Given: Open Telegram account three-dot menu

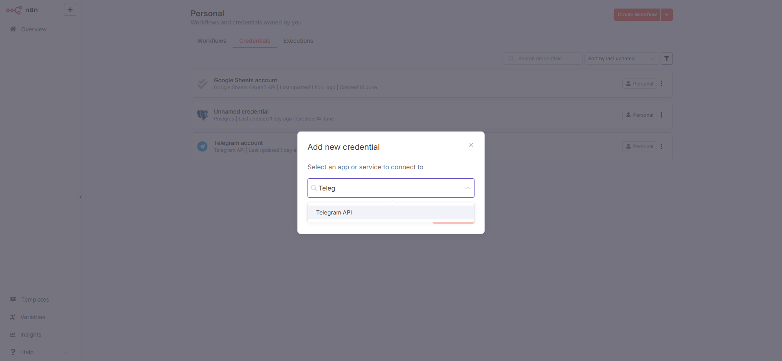Looking at the screenshot, I should point(661,147).
